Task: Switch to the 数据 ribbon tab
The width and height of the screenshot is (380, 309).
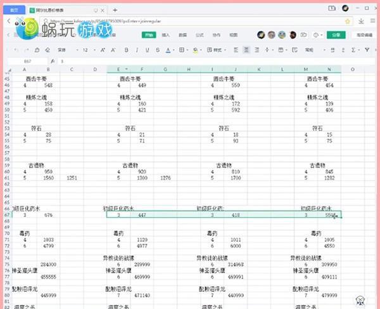Action: click(182, 36)
